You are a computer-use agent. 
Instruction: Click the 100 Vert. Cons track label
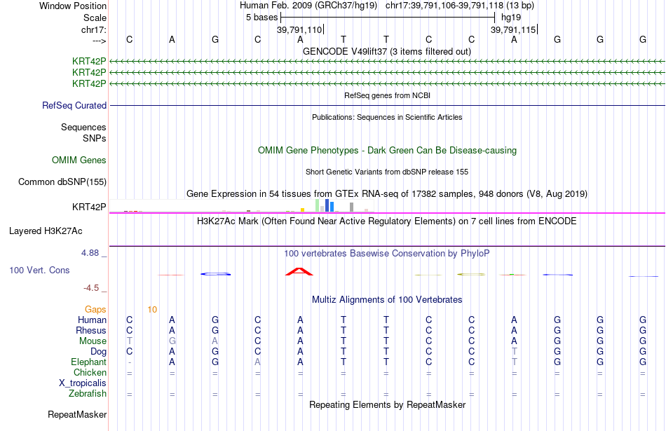click(x=39, y=270)
